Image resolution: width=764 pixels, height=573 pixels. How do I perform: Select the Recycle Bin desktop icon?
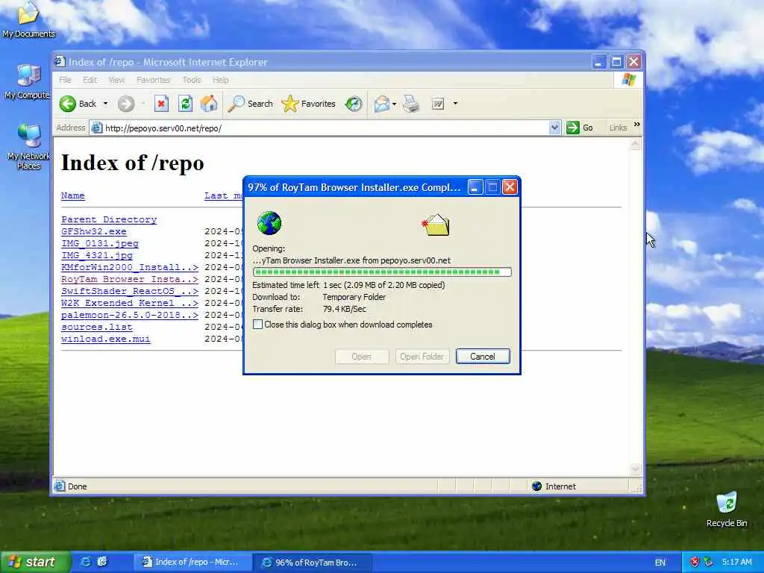pos(727,503)
